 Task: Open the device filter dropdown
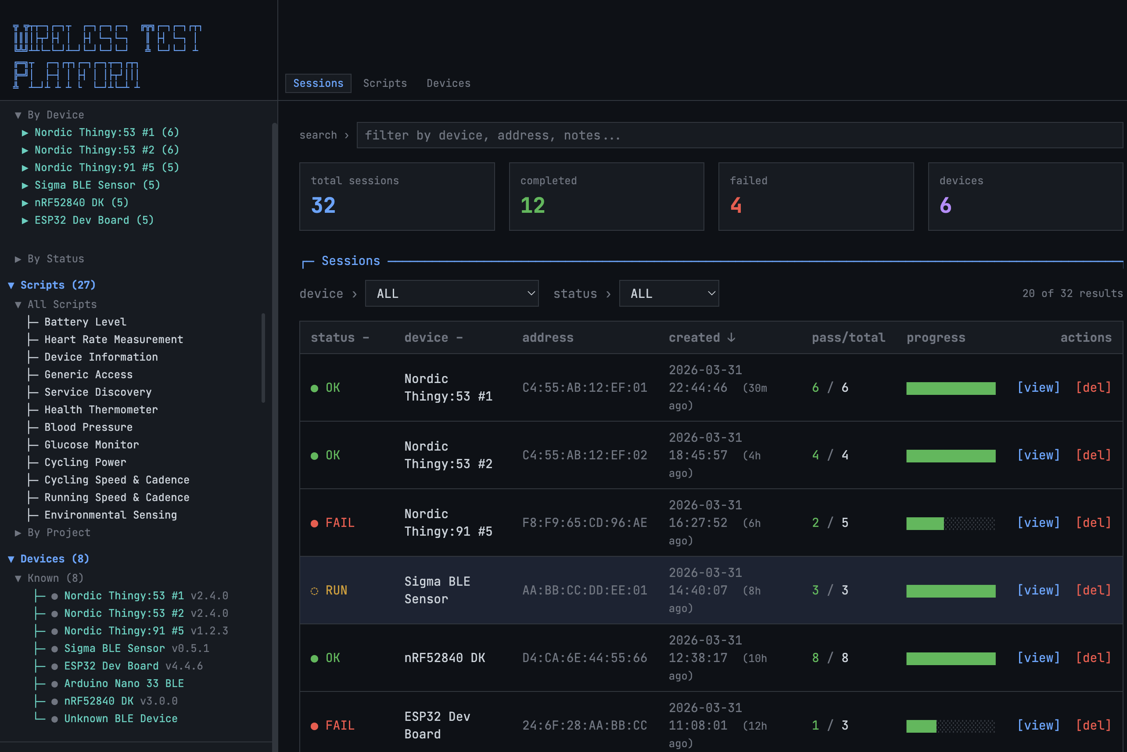(x=451, y=294)
